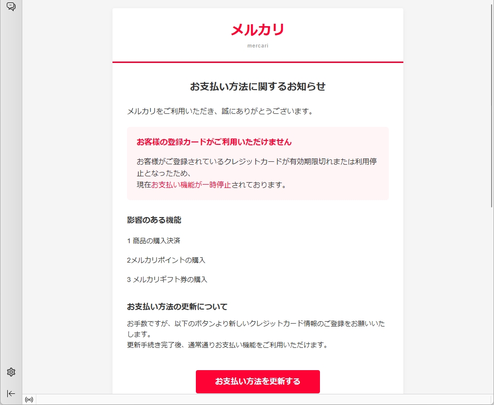Viewport: 494px width, 405px height.
Task: Click the greeting line メルカリをご利用いただき
Action: click(x=220, y=111)
